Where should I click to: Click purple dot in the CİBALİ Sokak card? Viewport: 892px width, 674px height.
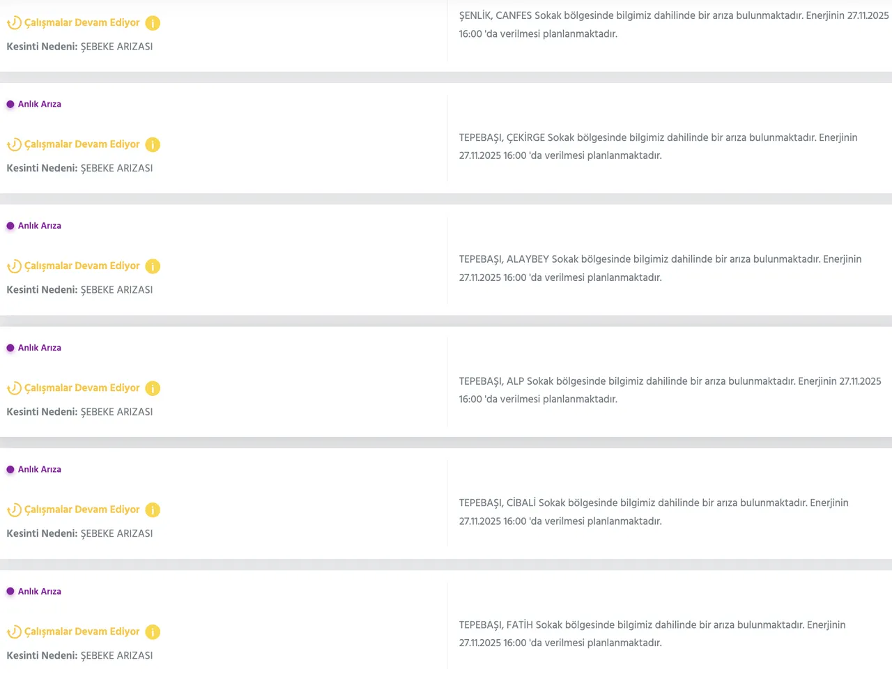pos(10,470)
